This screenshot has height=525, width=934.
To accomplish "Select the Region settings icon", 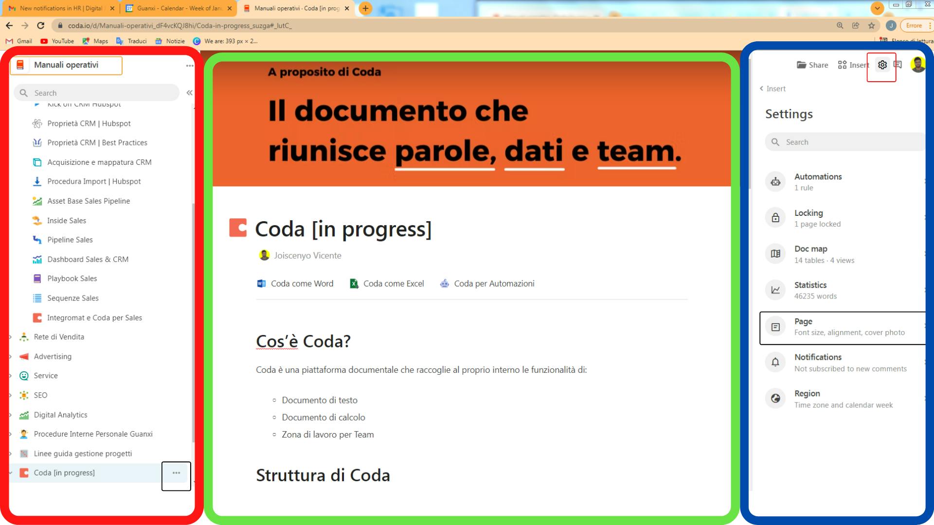I will click(776, 398).
